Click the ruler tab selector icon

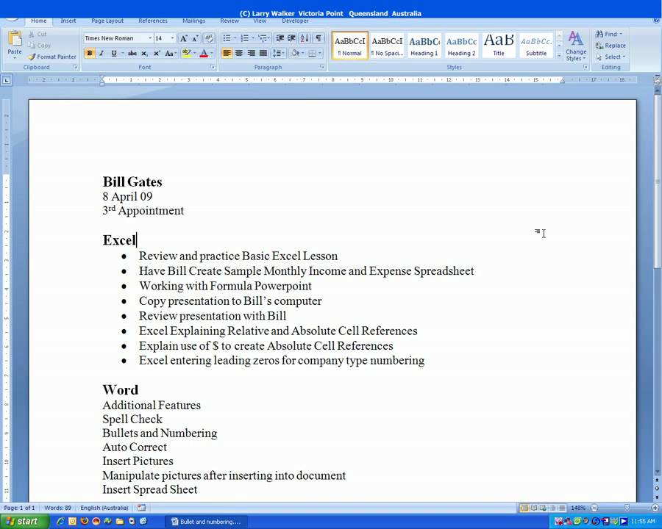click(7, 80)
